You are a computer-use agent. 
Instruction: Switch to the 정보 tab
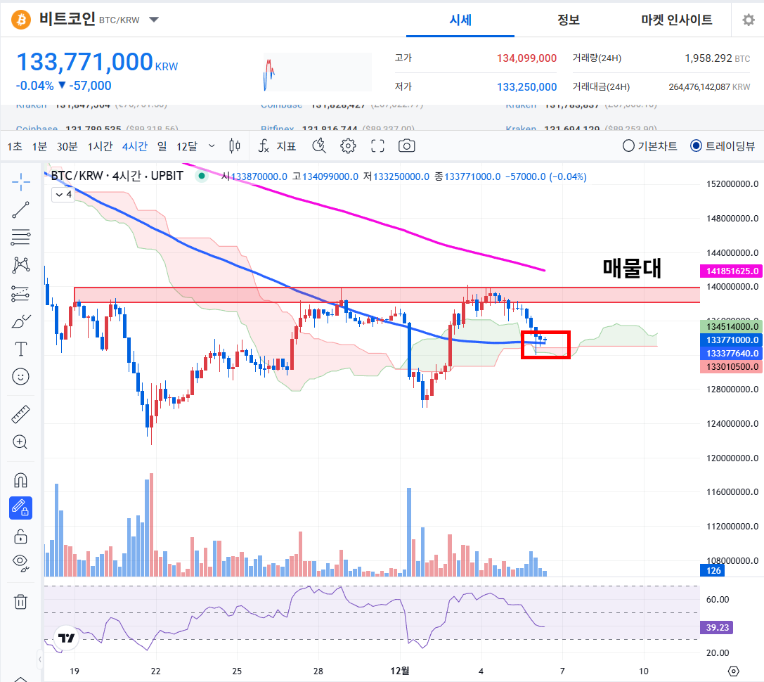tap(568, 20)
